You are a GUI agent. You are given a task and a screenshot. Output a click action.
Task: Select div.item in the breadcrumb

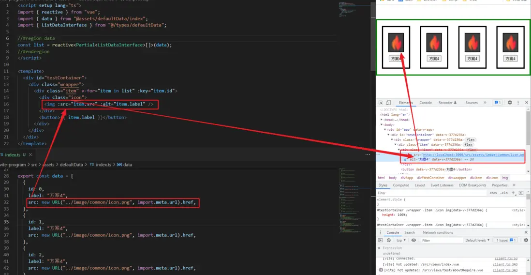pyautogui.click(x=476, y=178)
